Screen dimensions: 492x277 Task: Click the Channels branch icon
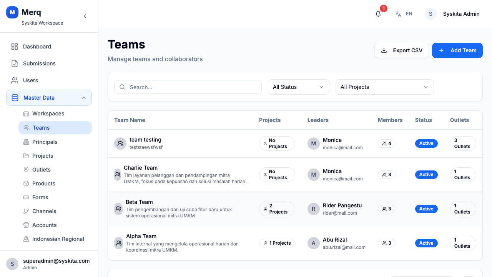[26, 211]
